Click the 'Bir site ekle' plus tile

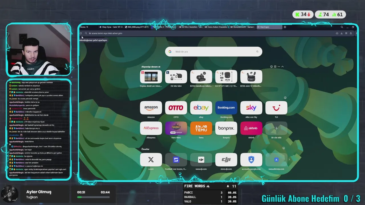(276, 128)
